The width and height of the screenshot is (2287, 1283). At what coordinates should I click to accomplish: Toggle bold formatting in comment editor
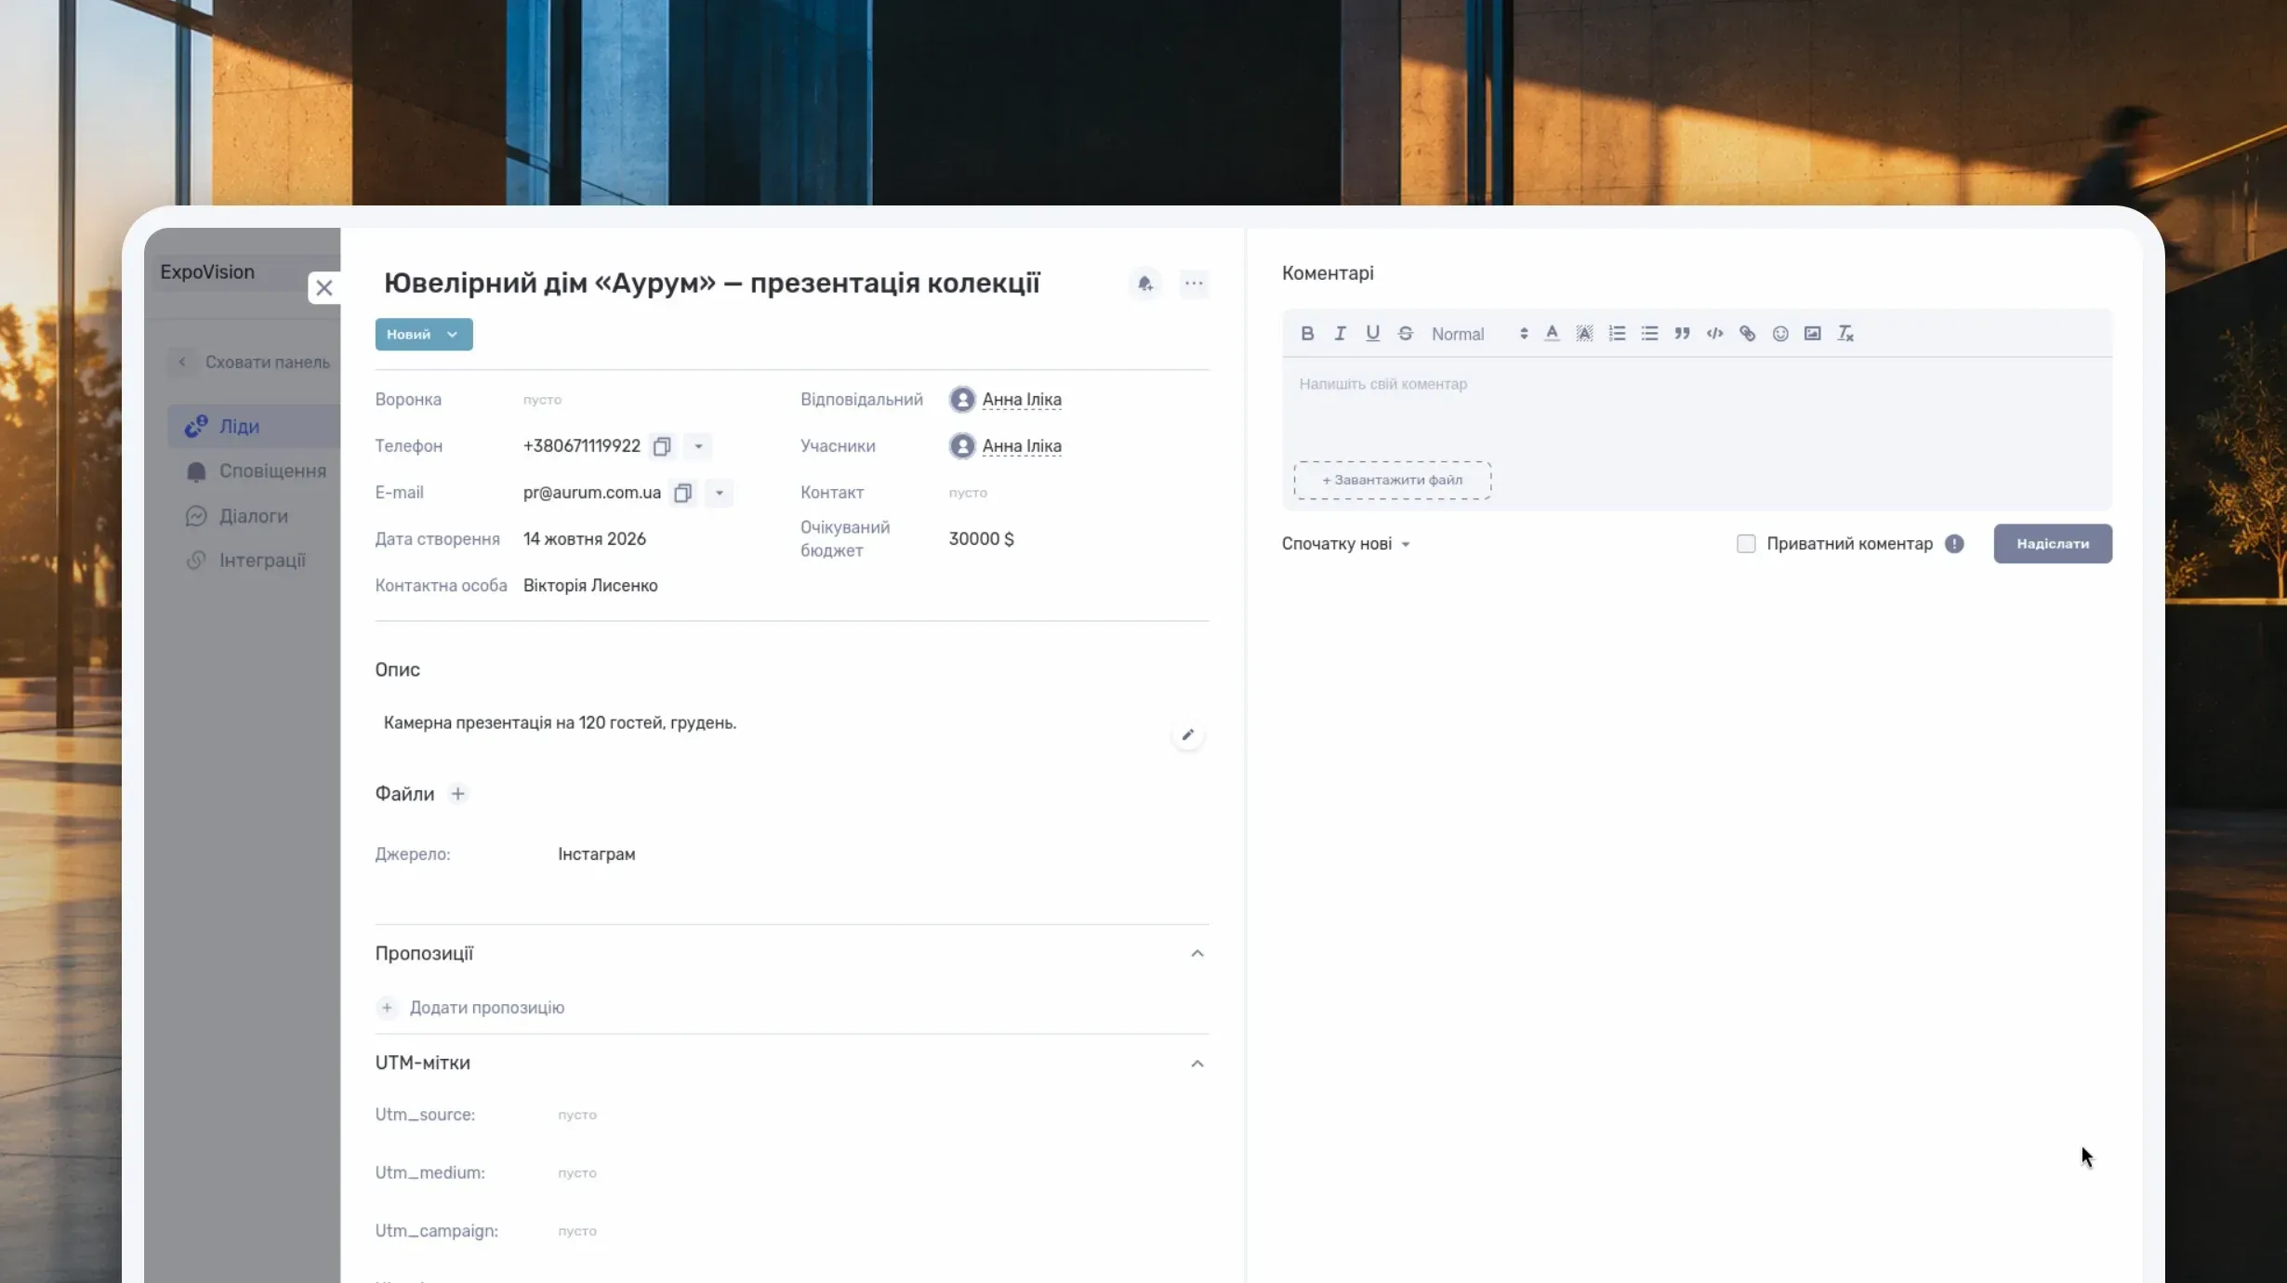1307,334
